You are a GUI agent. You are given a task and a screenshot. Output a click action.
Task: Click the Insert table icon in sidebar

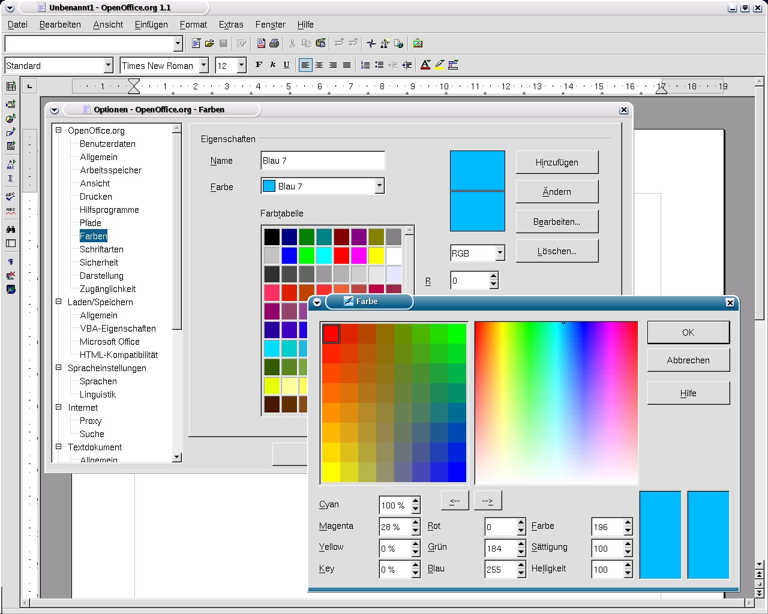[x=11, y=86]
